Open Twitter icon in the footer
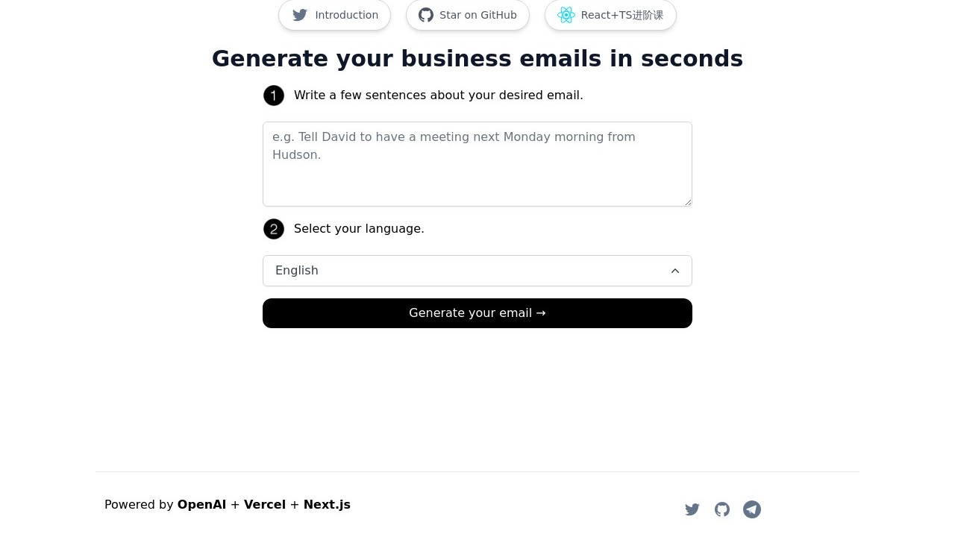 pyautogui.click(x=692, y=509)
